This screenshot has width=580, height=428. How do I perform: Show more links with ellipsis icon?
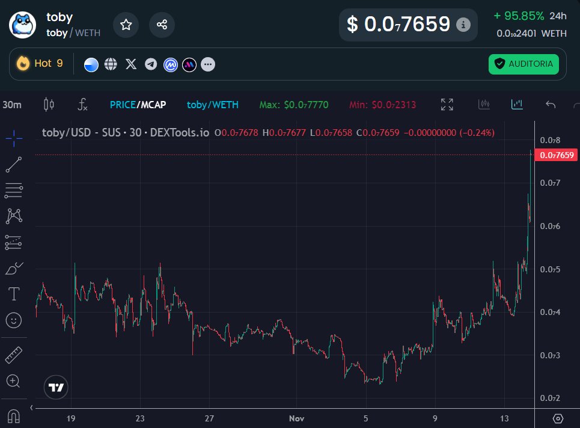pos(208,64)
